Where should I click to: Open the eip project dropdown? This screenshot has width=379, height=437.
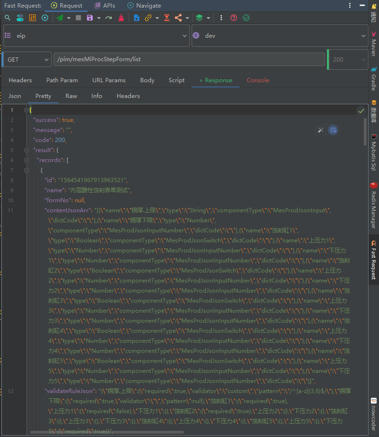pyautogui.click(x=96, y=36)
